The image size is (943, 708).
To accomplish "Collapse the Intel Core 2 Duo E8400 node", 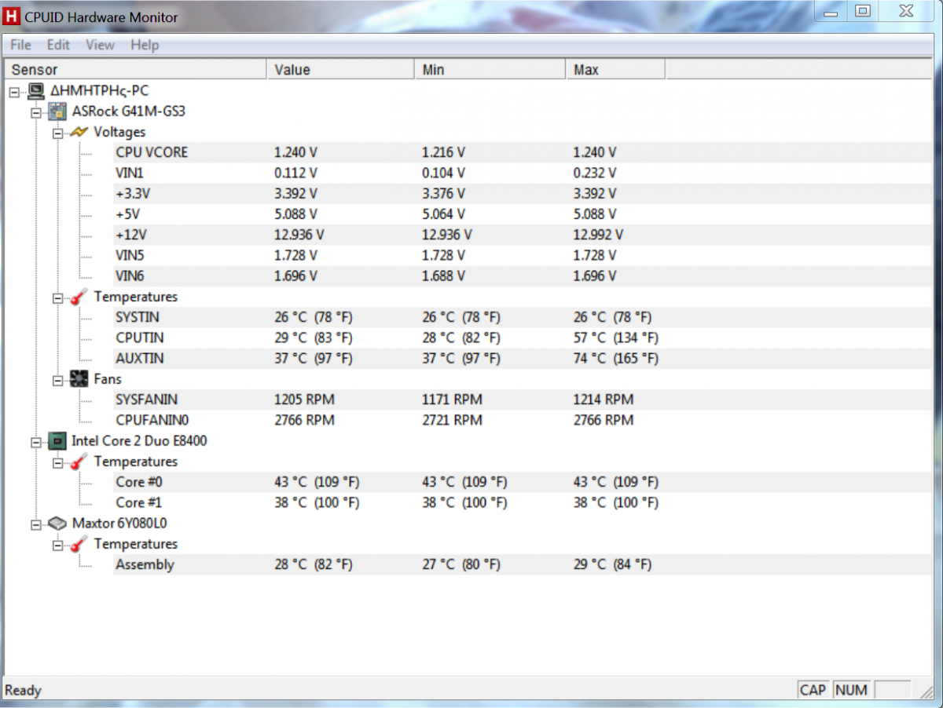I will 36,441.
